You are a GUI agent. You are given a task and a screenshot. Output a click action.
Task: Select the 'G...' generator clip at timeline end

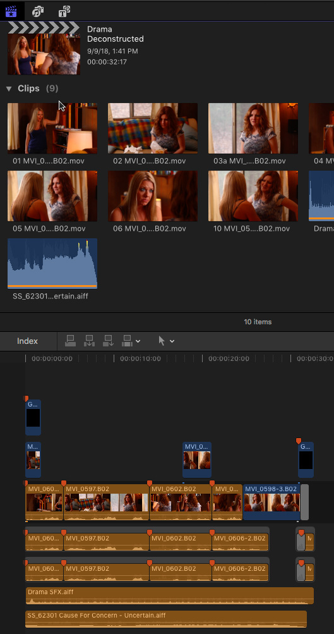306,460
